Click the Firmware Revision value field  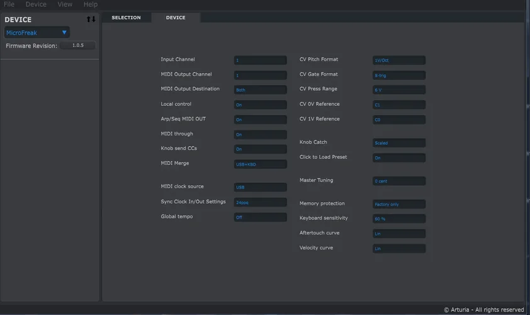77,46
